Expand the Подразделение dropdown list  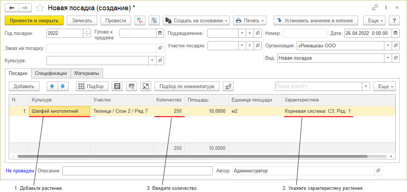pos(242,33)
